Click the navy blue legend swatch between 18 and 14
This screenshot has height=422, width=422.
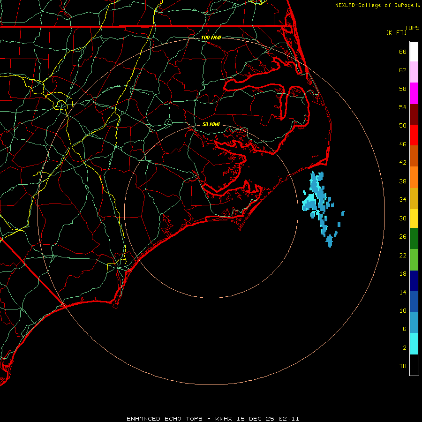[x=414, y=281]
